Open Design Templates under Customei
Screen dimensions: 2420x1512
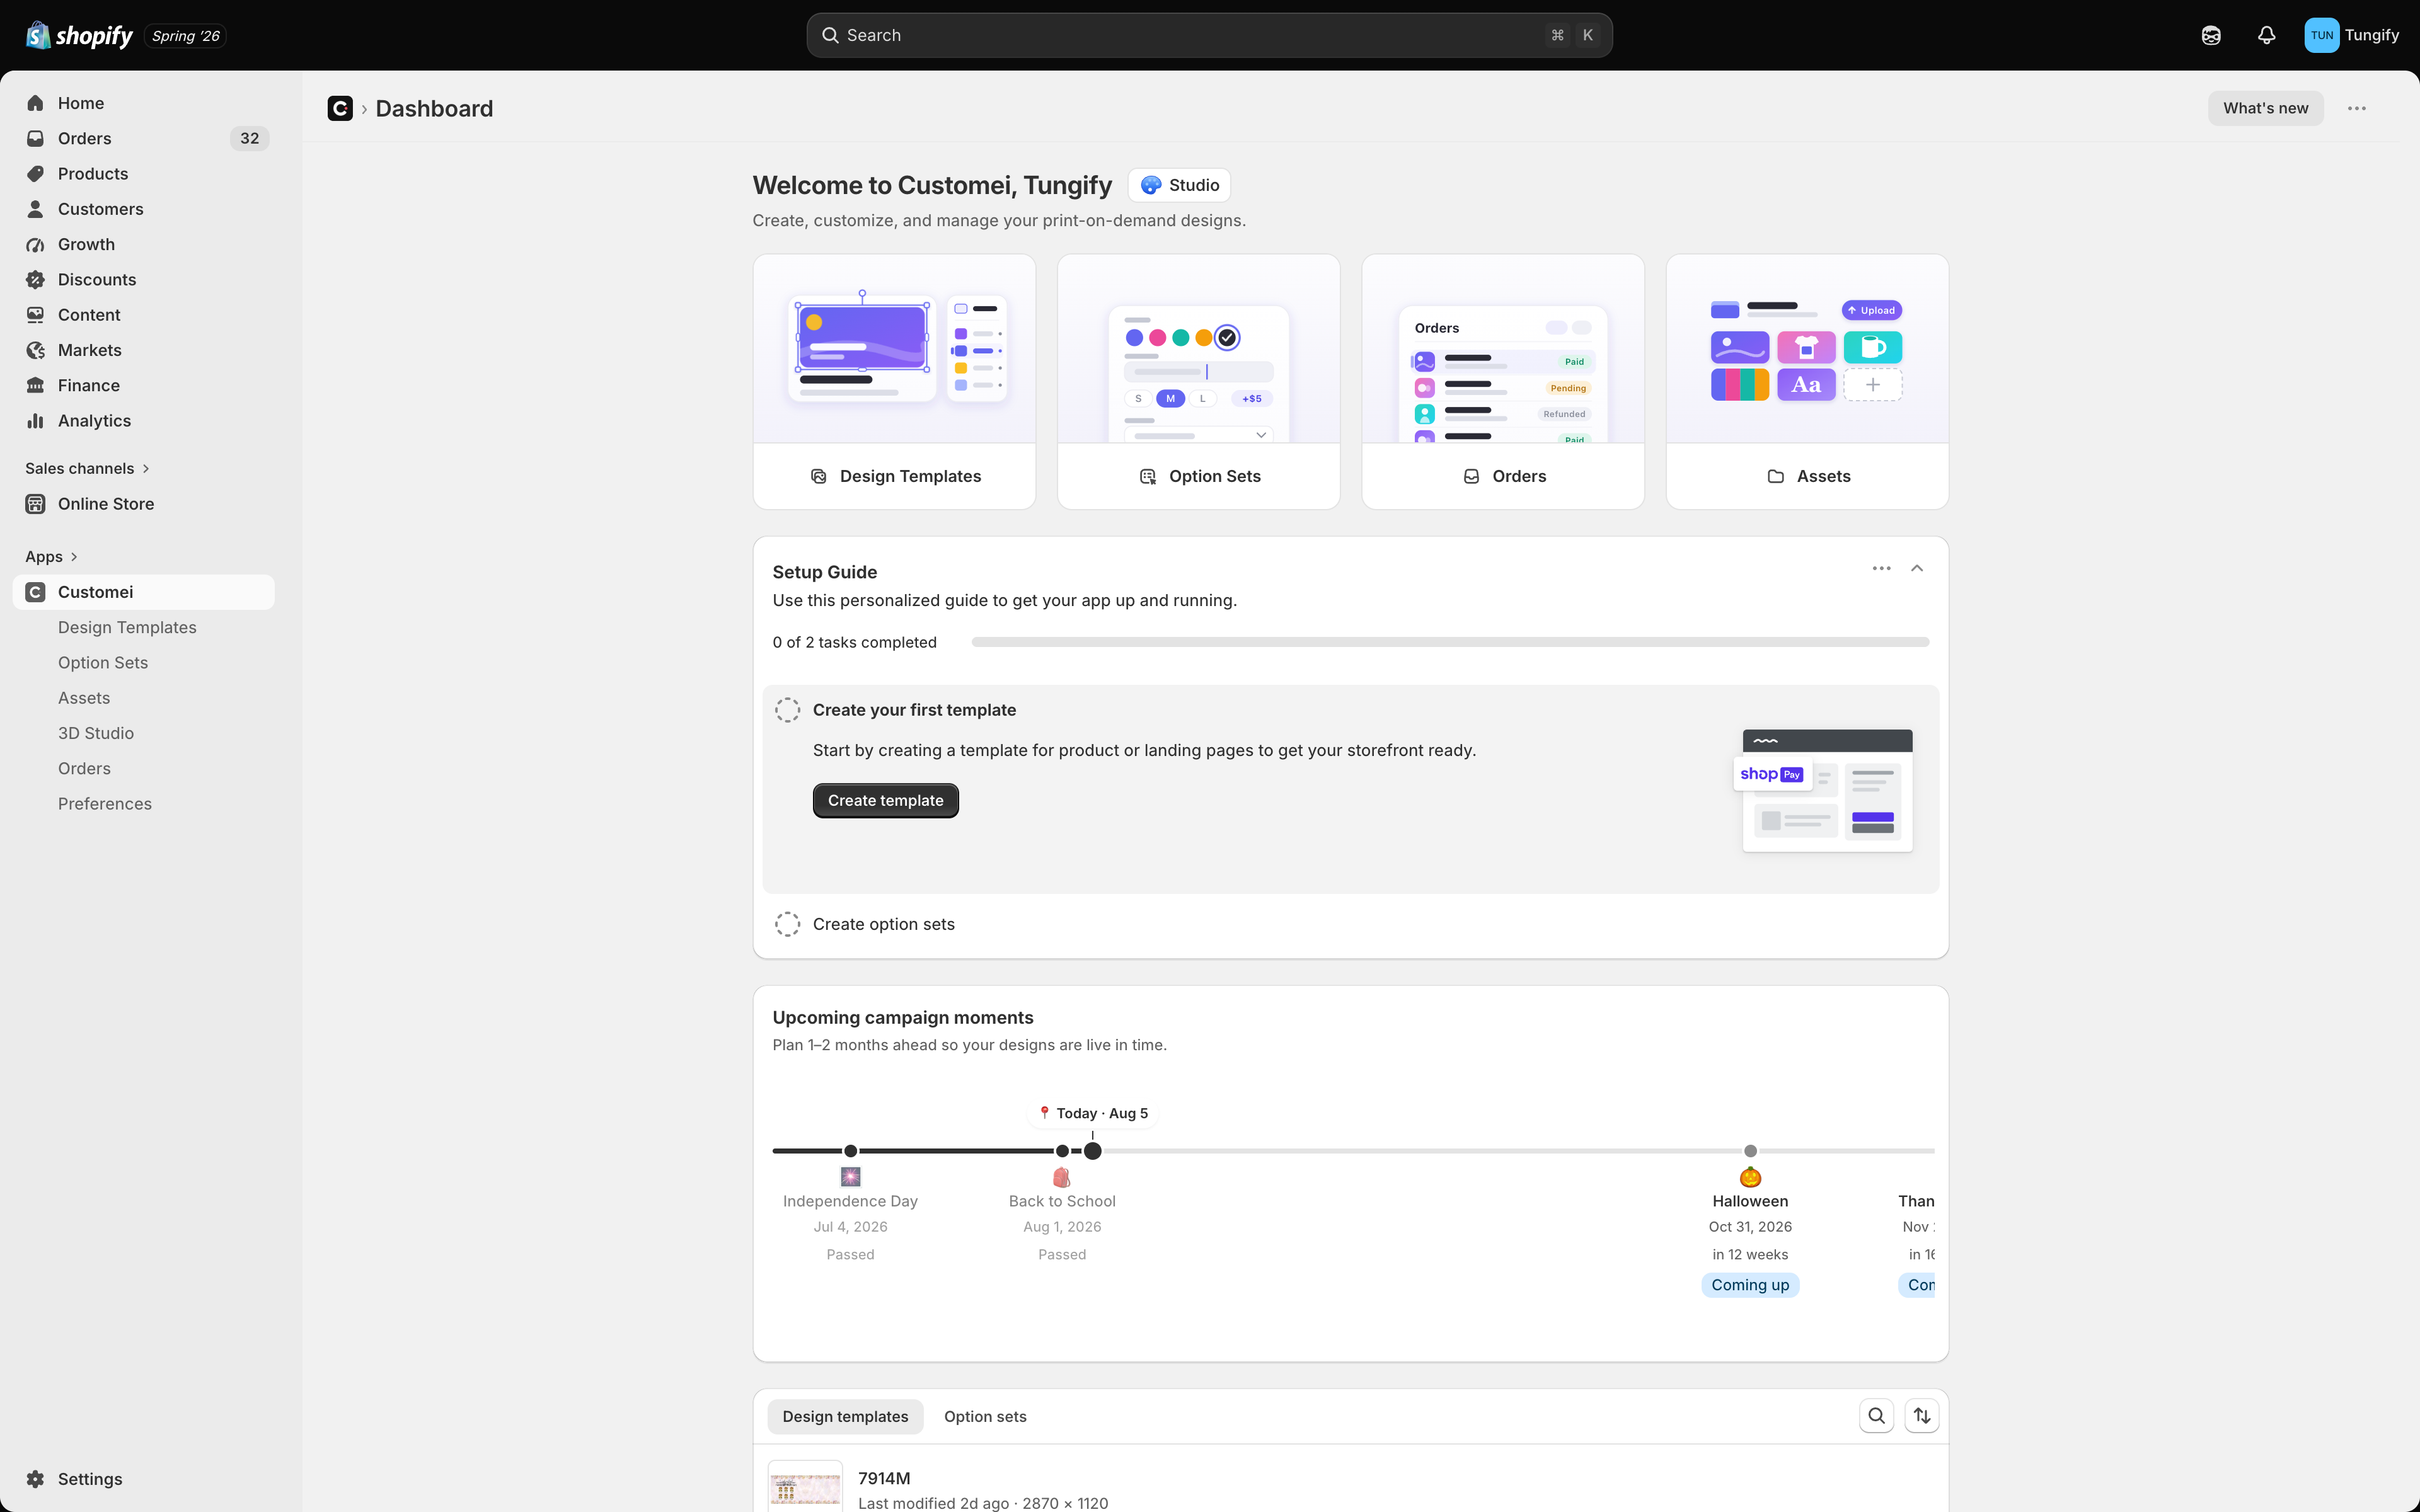[127, 627]
